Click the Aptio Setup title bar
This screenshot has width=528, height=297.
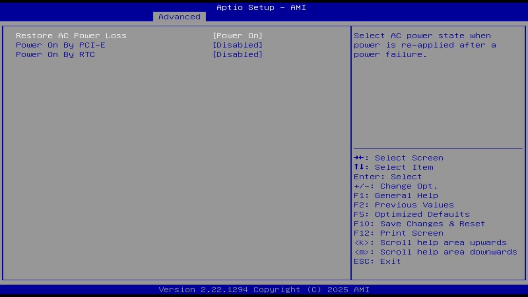point(261,7)
